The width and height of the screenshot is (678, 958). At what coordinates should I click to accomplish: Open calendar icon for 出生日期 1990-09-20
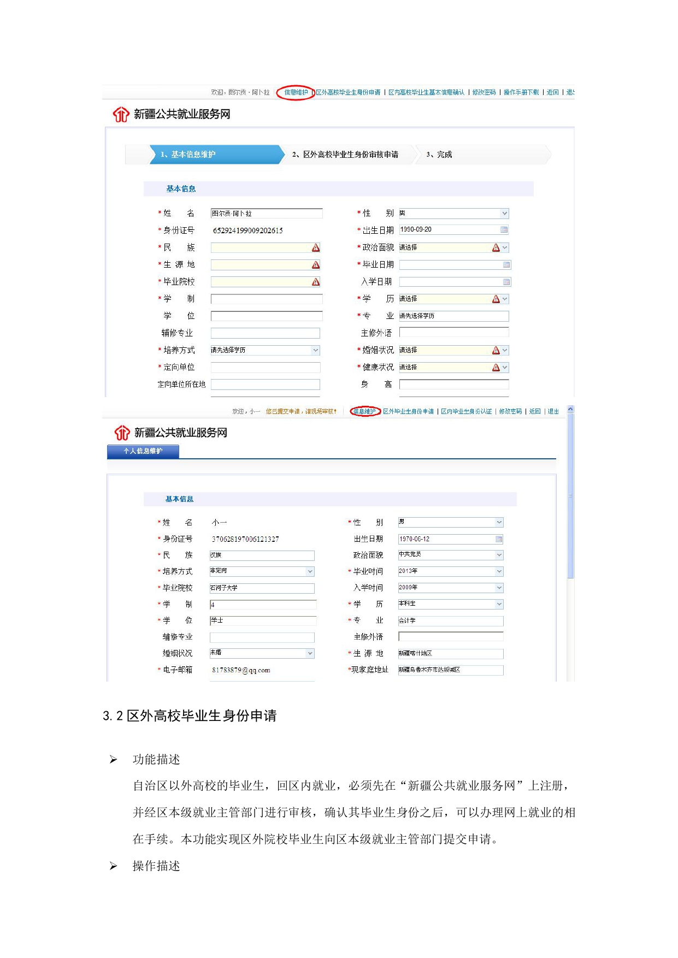click(504, 230)
